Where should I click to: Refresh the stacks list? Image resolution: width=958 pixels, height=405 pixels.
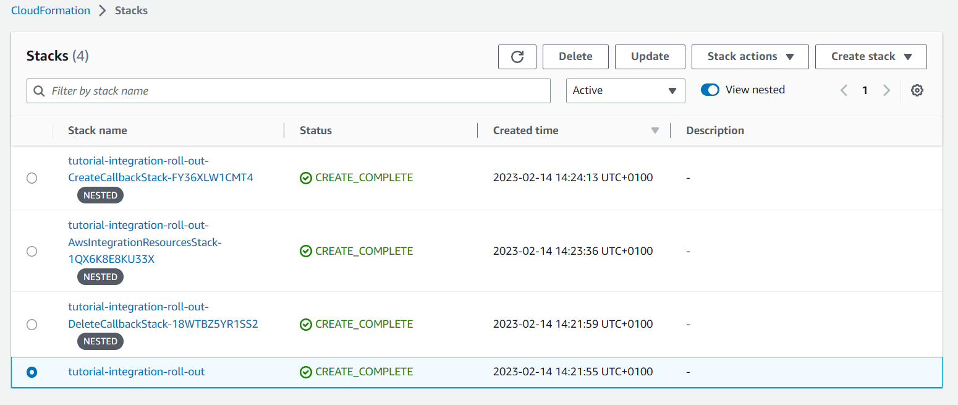point(517,56)
